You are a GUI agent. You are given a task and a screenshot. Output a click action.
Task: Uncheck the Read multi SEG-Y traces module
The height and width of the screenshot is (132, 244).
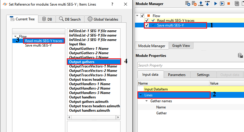pos(147,21)
